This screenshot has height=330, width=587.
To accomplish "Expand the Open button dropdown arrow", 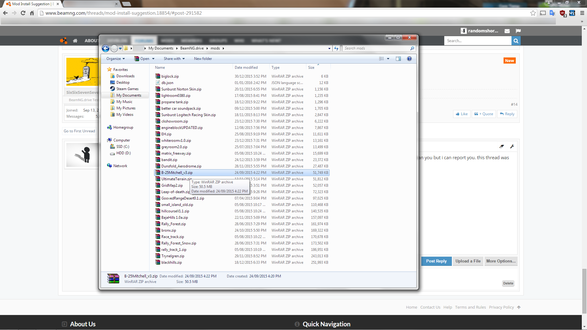I will point(153,59).
